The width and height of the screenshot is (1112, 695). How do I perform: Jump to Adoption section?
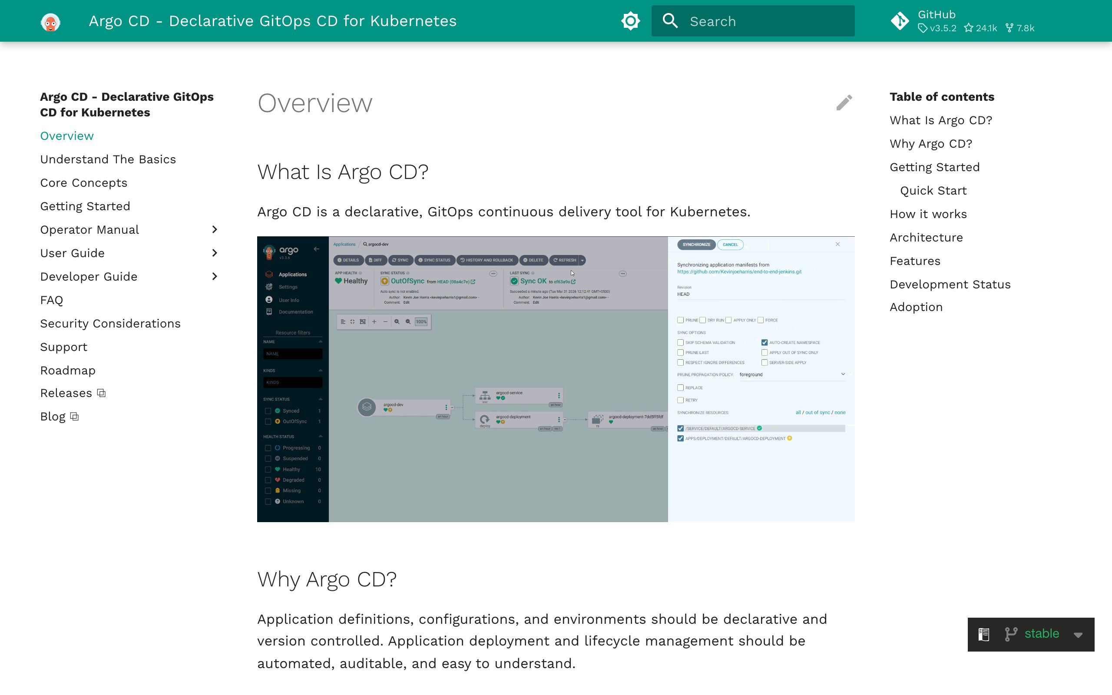pos(916,307)
